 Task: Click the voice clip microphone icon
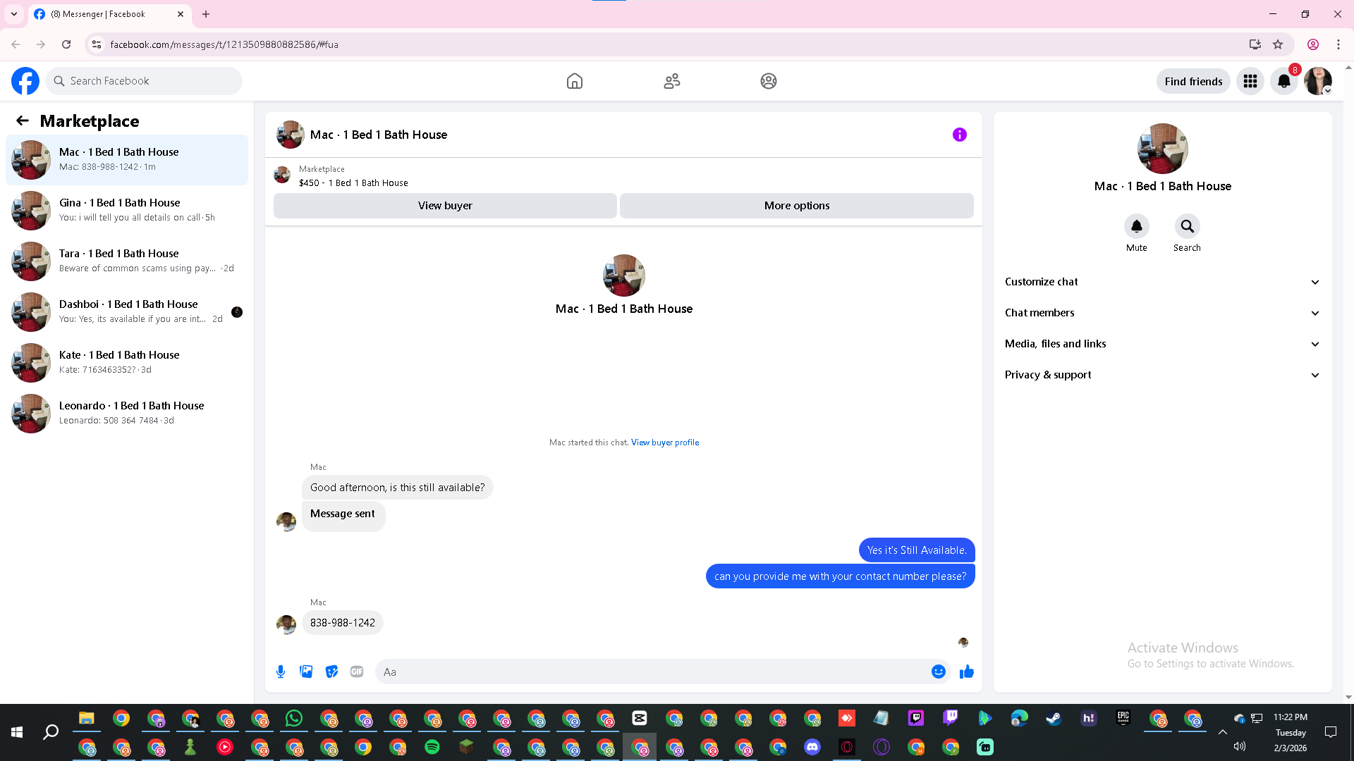[281, 672]
